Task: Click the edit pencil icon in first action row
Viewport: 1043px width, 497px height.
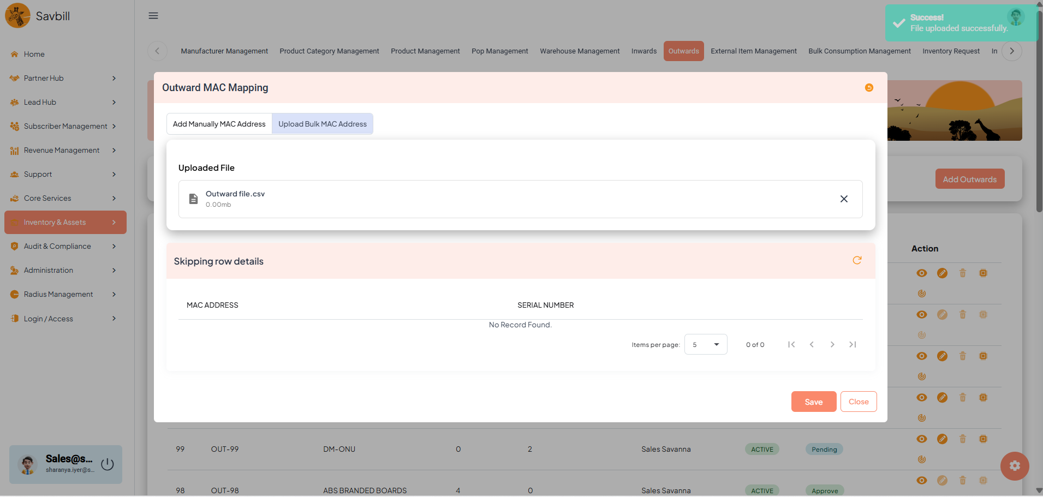Action: click(x=942, y=273)
